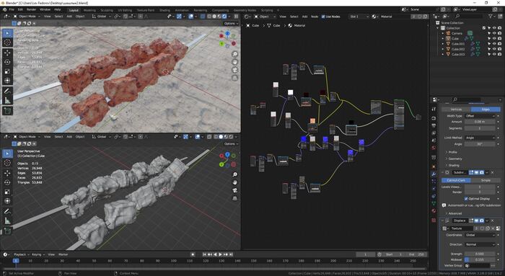Hide Cube.002 in viewport with eye icon
The height and width of the screenshot is (276, 505).
click(494, 49)
